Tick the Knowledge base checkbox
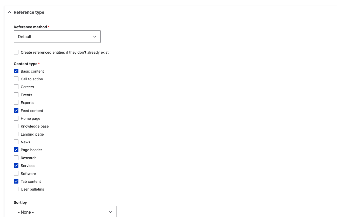Screen dimensions: 337x217 pos(16,126)
